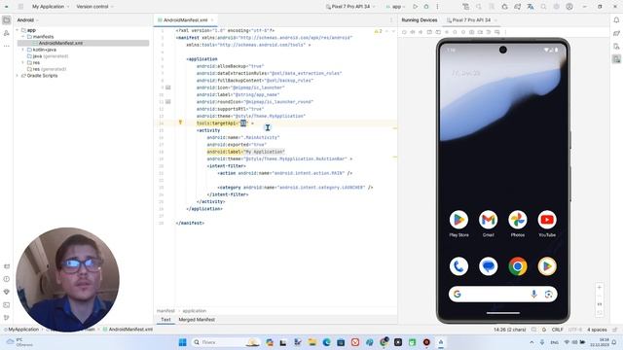Viewport: 623px width, 350px height.
Task: Click the Google search bar on emulator
Action: (x=502, y=294)
